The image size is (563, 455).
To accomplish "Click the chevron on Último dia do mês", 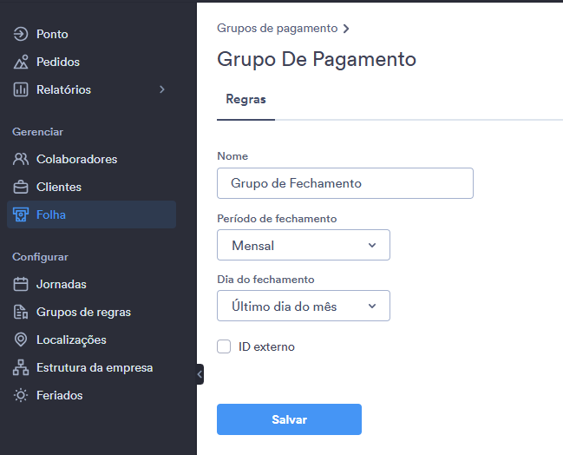I will pos(372,306).
